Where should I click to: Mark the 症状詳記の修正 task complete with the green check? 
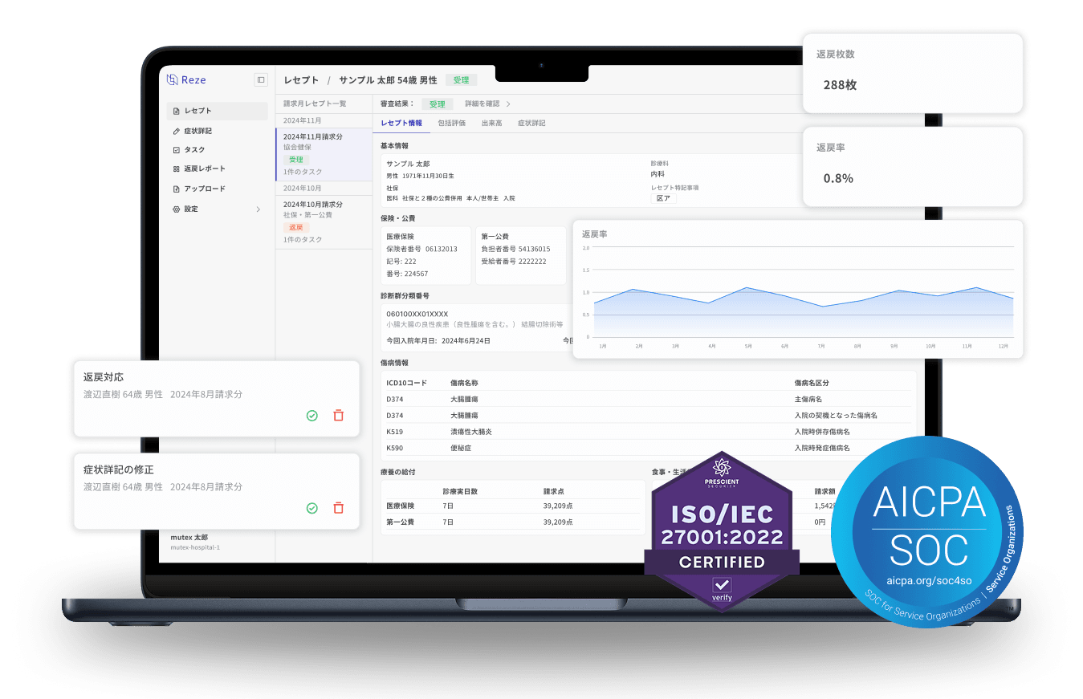click(x=312, y=508)
